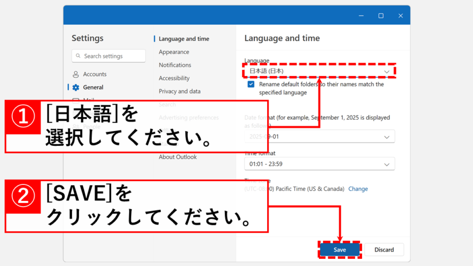The height and width of the screenshot is (266, 473).
Task: Click the Discard button
Action: click(384, 250)
